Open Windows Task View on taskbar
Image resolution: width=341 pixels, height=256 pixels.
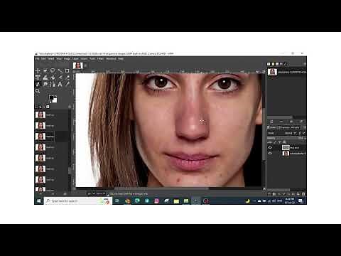pyautogui.click(x=117, y=201)
